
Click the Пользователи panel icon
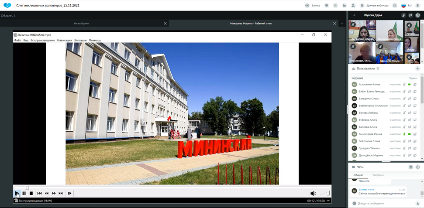pos(353,69)
